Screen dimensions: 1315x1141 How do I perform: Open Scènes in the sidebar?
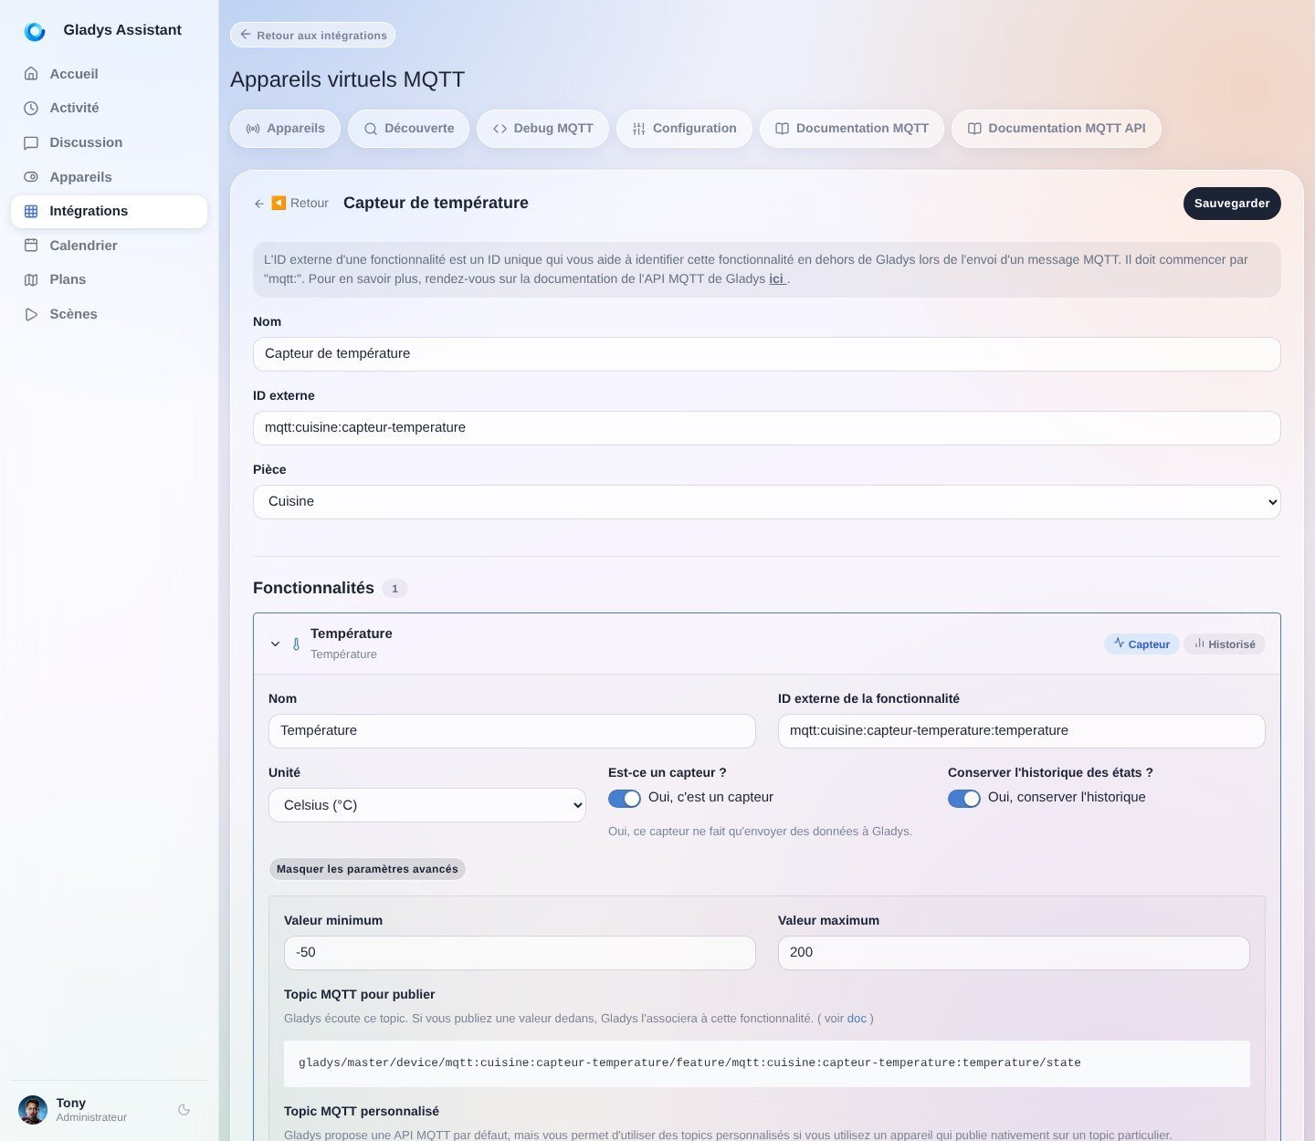(109, 314)
